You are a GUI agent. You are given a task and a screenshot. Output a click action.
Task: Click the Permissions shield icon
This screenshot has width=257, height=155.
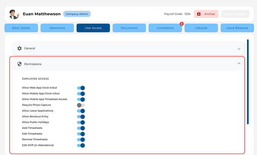pos(20,64)
